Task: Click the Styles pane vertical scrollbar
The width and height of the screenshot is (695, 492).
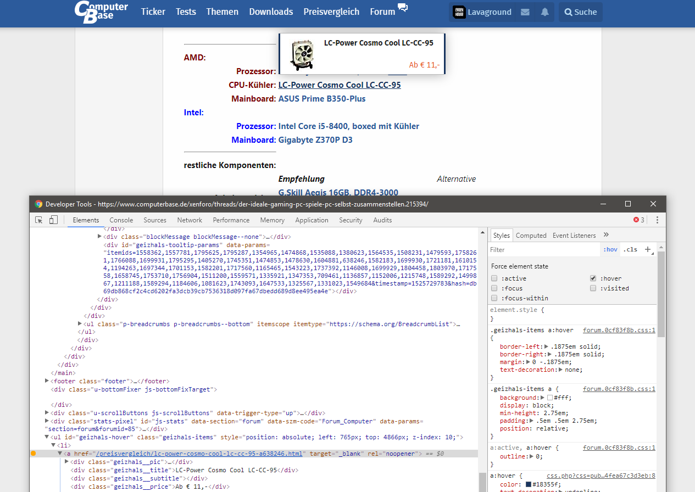Action: click(661, 294)
